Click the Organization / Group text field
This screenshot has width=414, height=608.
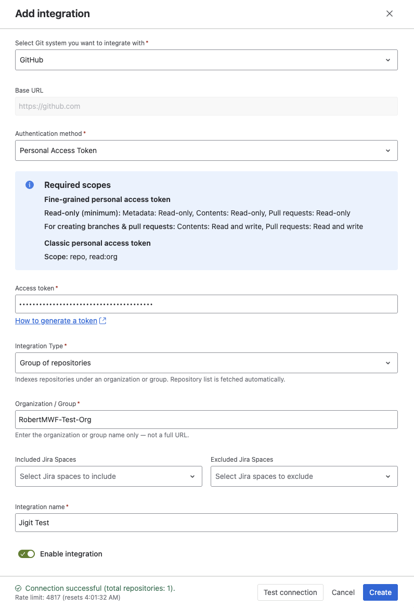pos(206,420)
